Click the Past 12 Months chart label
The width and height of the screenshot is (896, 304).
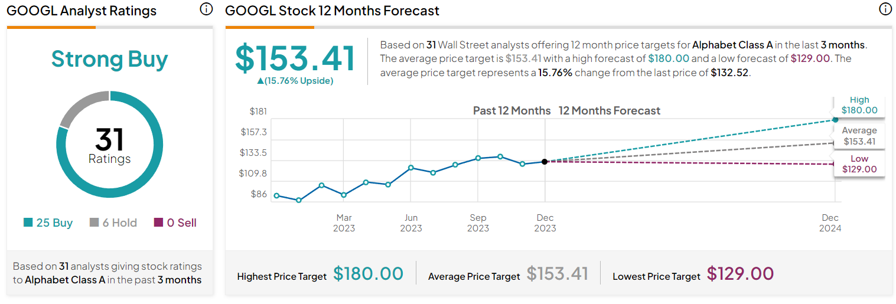pos(511,110)
